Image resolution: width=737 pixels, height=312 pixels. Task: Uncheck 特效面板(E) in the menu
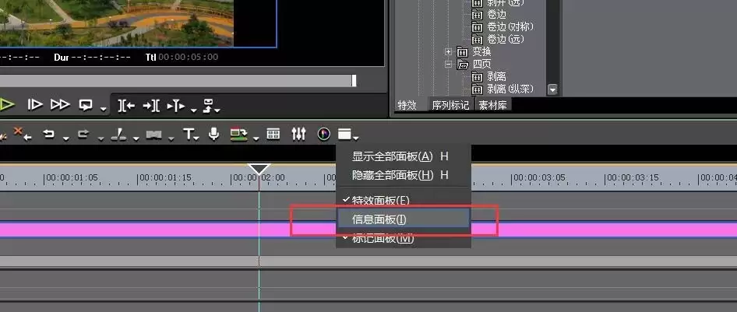(x=404, y=200)
